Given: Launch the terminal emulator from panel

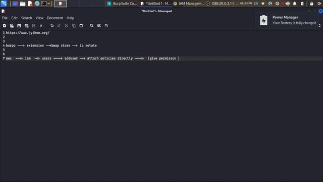Looking at the screenshot, I should point(44,4).
